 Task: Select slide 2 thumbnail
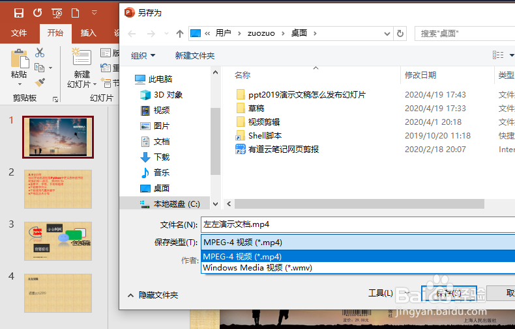click(58, 189)
